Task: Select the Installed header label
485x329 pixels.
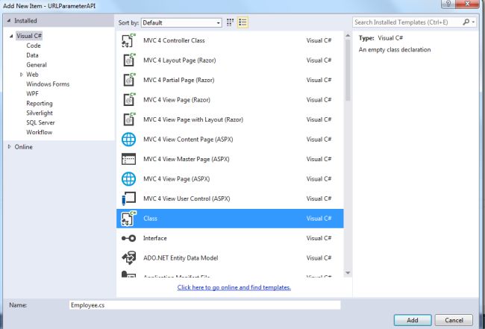Action: 25,21
